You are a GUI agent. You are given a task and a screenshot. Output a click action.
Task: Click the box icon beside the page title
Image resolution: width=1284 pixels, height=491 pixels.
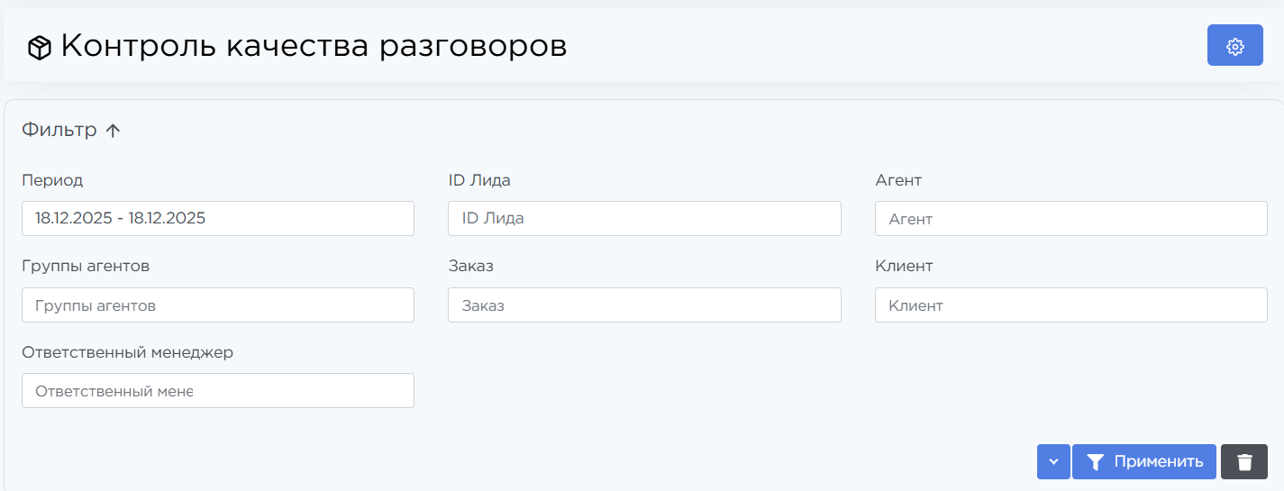(39, 48)
